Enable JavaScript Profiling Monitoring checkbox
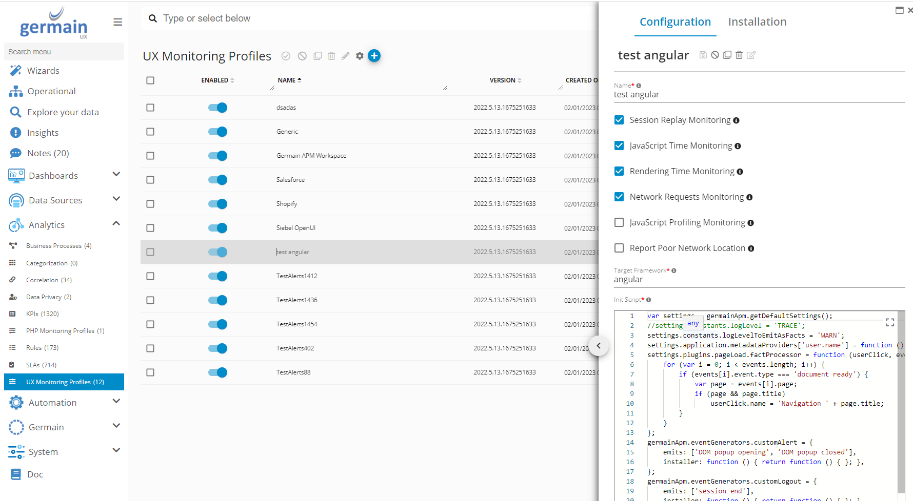The height and width of the screenshot is (501, 913). coord(619,222)
